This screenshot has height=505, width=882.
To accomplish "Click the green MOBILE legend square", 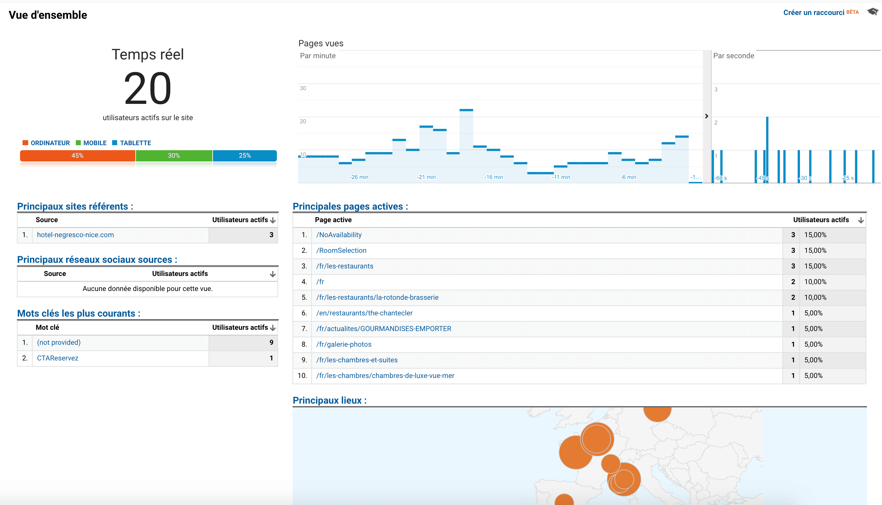I will coord(78,143).
